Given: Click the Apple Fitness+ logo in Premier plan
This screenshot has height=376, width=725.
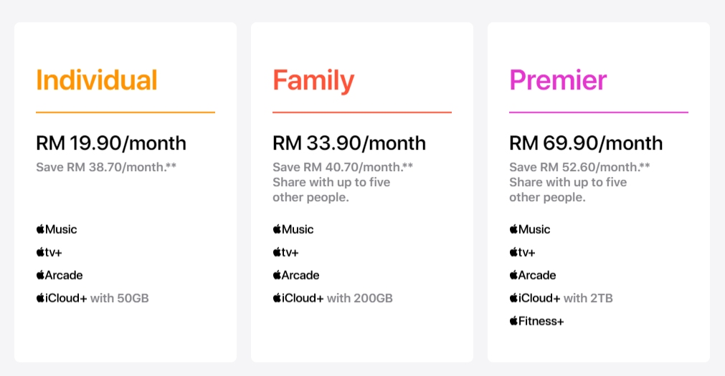Looking at the screenshot, I should [x=536, y=321].
